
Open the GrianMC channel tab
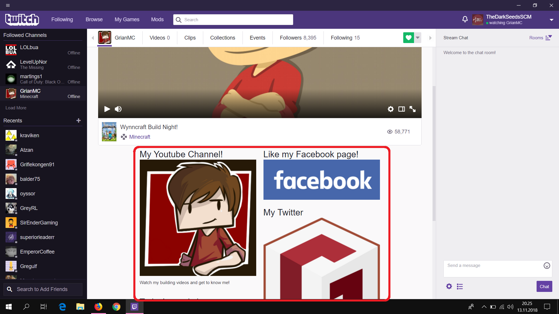117,38
